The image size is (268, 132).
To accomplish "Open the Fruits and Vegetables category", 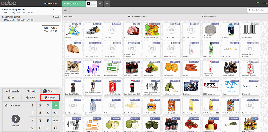I will 137,16.
